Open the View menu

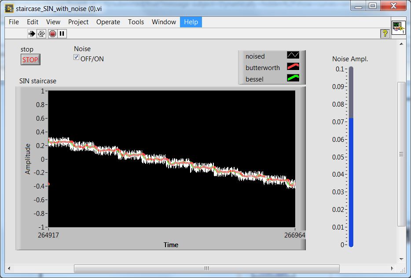pos(53,22)
